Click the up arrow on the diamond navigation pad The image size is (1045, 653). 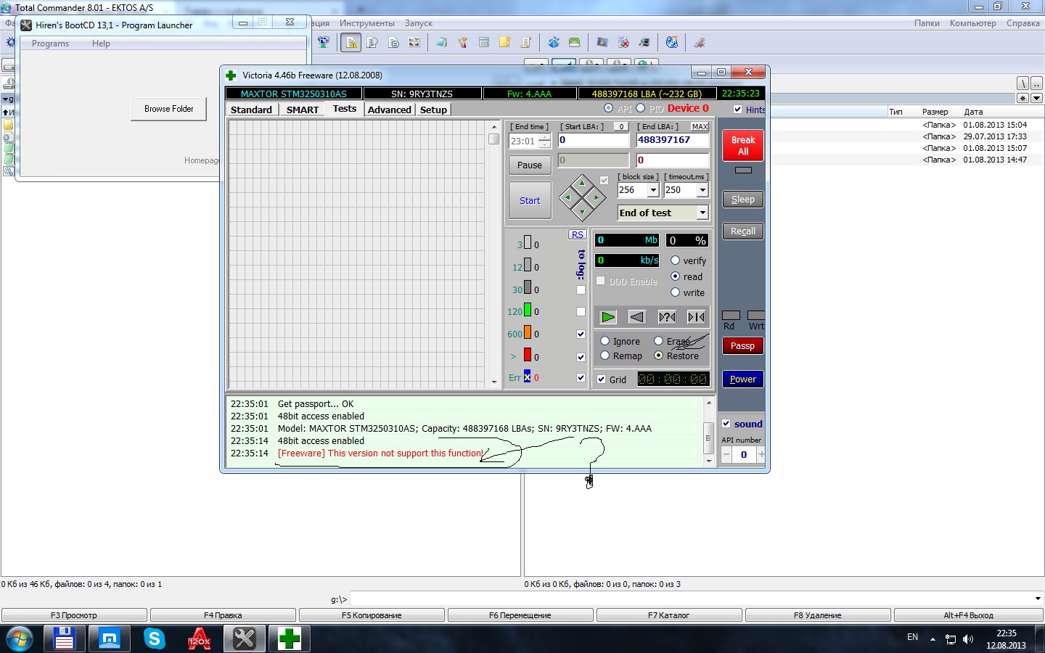coord(582,183)
